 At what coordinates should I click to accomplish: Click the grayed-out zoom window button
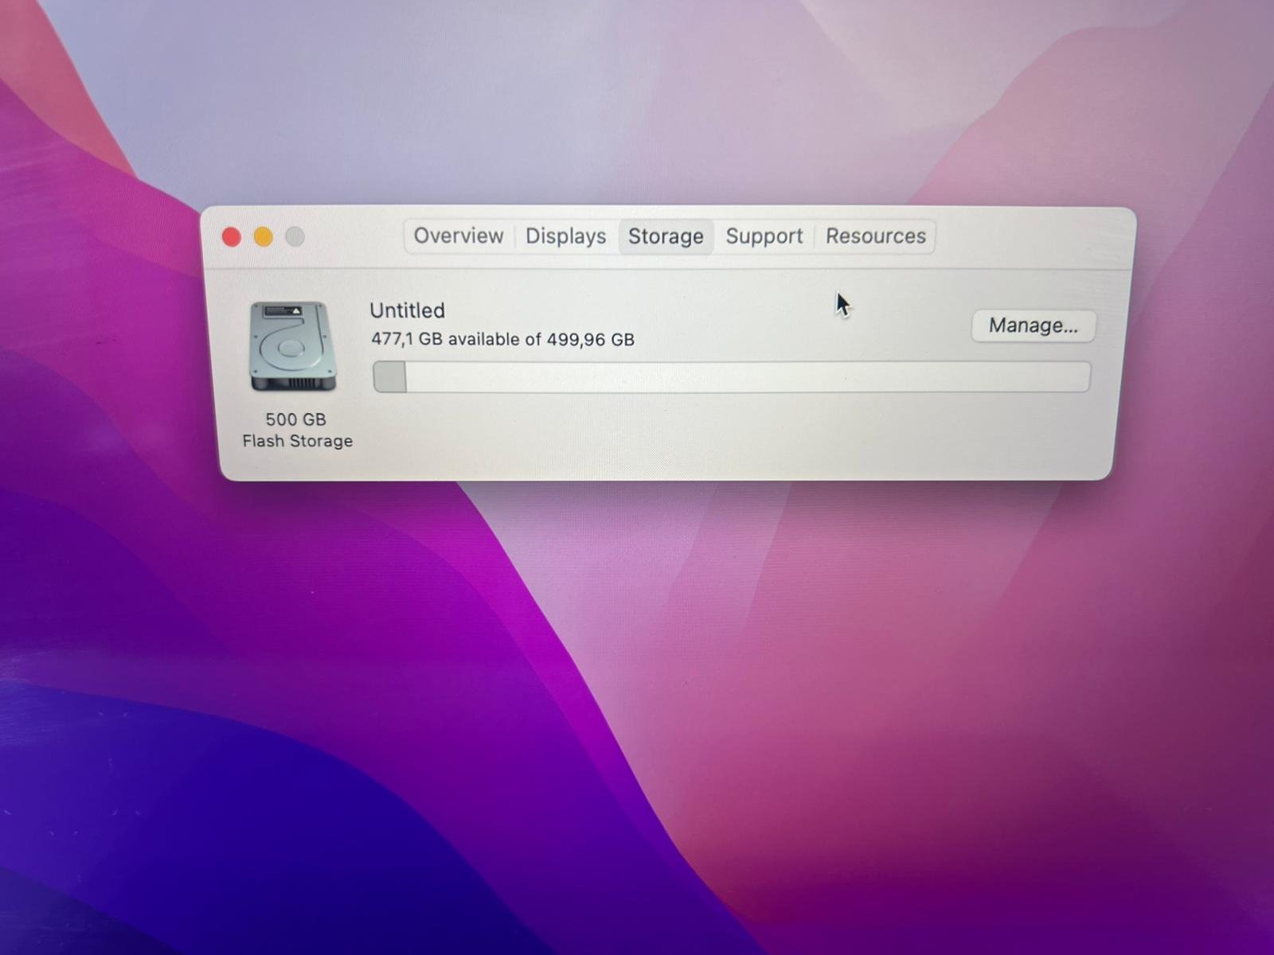(x=295, y=237)
